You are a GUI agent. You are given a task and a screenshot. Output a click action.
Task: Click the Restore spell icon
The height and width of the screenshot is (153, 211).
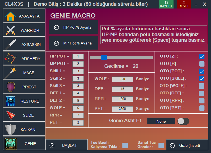(11, 101)
